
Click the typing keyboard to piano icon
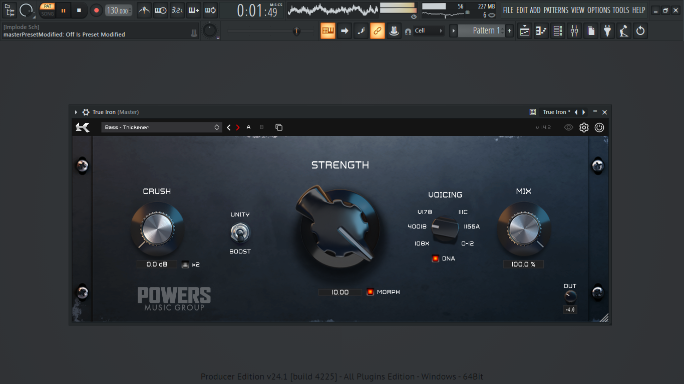pyautogui.click(x=328, y=31)
